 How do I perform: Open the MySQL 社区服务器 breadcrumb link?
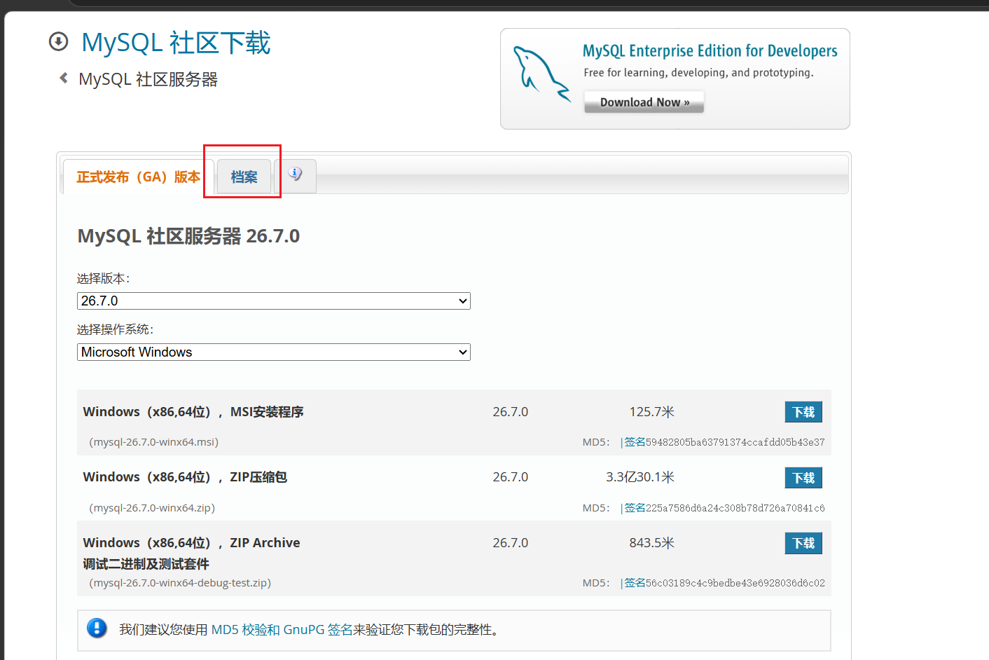pos(148,80)
